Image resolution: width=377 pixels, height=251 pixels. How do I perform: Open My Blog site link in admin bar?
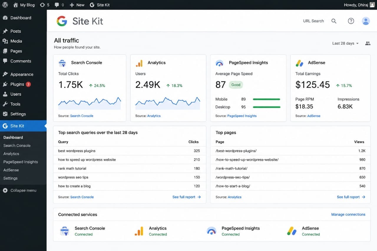click(24, 5)
